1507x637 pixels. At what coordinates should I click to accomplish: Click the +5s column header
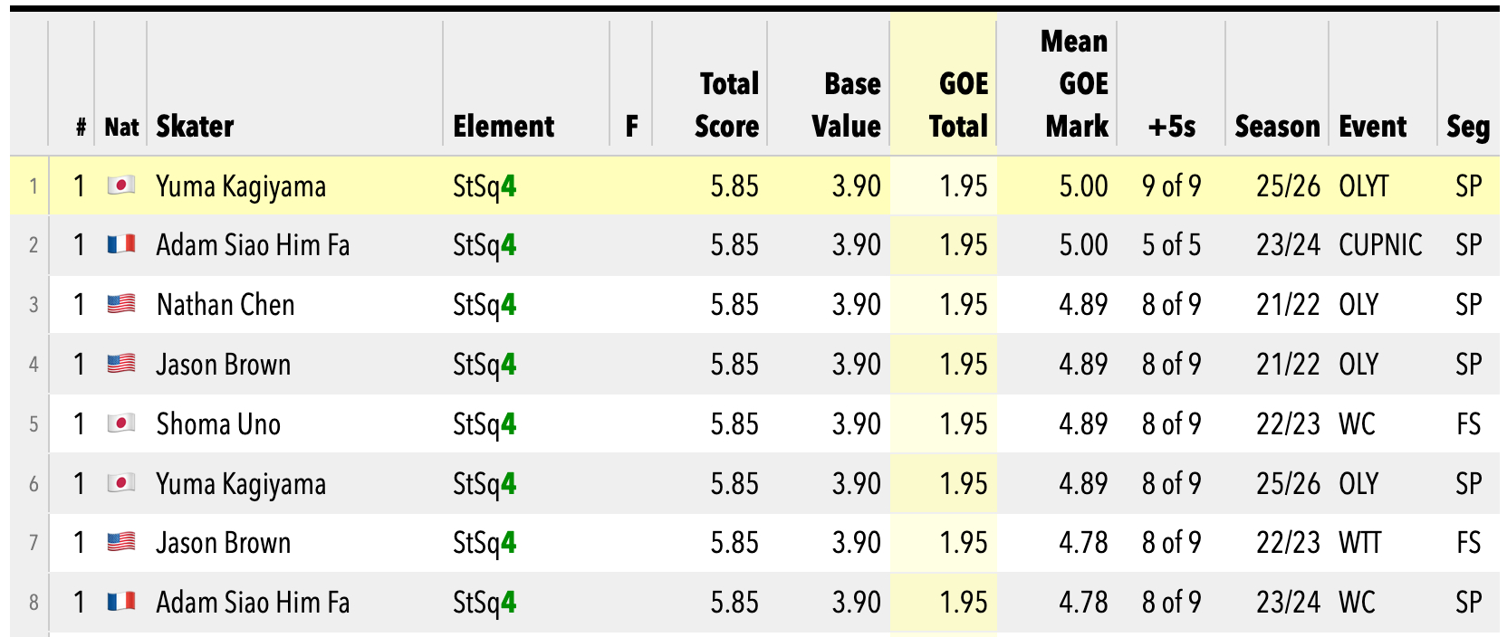pos(1172,126)
